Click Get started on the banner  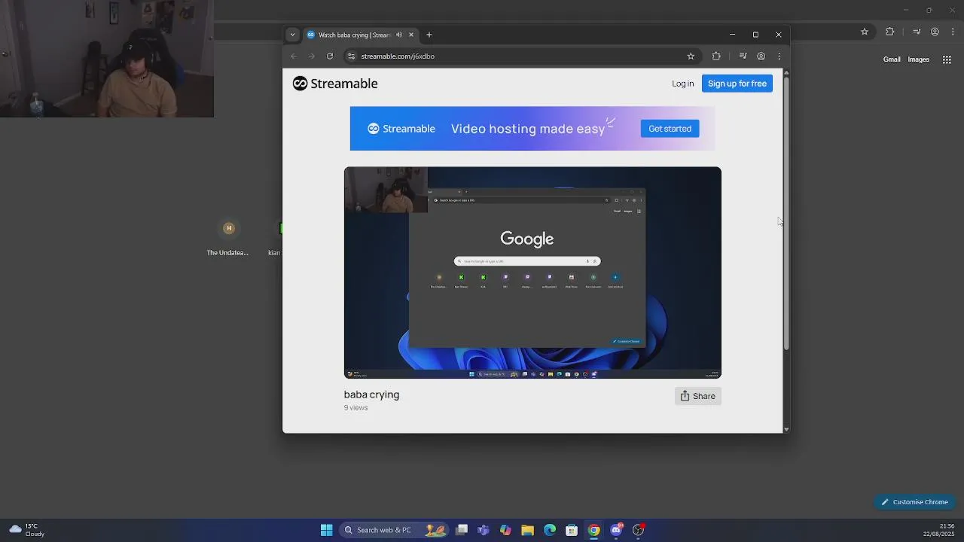coord(670,129)
